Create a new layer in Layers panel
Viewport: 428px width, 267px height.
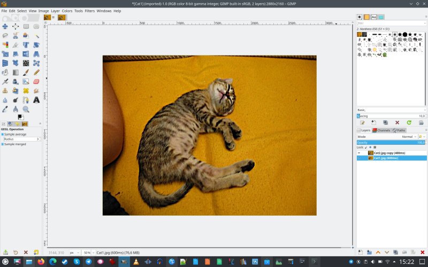point(360,252)
